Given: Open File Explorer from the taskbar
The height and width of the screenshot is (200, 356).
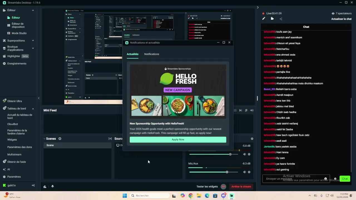Looking at the screenshot, I should 199,196.
